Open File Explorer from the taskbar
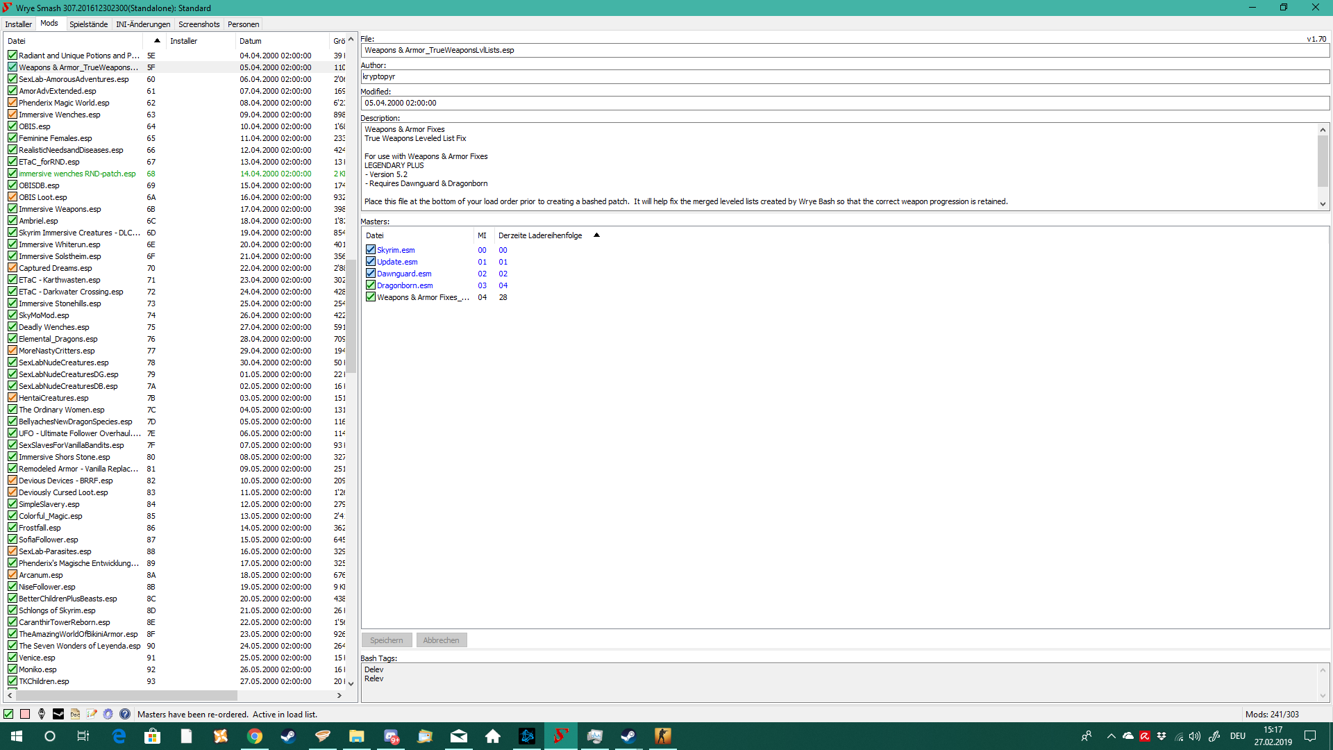 click(x=357, y=736)
